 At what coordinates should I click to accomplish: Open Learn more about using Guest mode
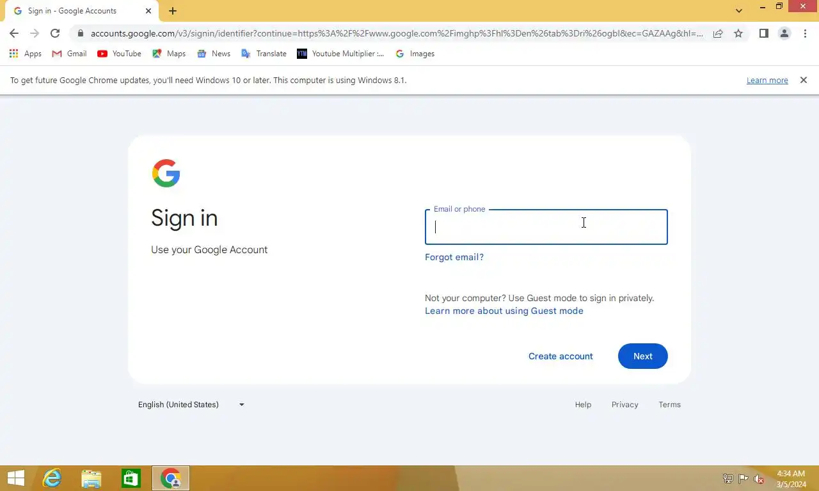(504, 311)
